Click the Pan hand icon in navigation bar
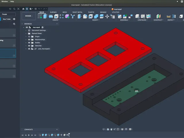The width and height of the screenshot is (184, 138). pyautogui.click(x=111, y=129)
